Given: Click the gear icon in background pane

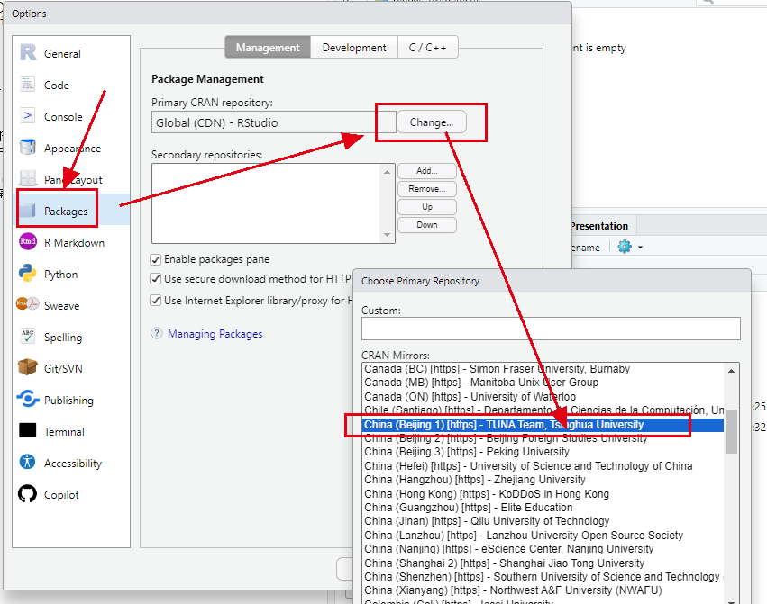Looking at the screenshot, I should point(625,247).
